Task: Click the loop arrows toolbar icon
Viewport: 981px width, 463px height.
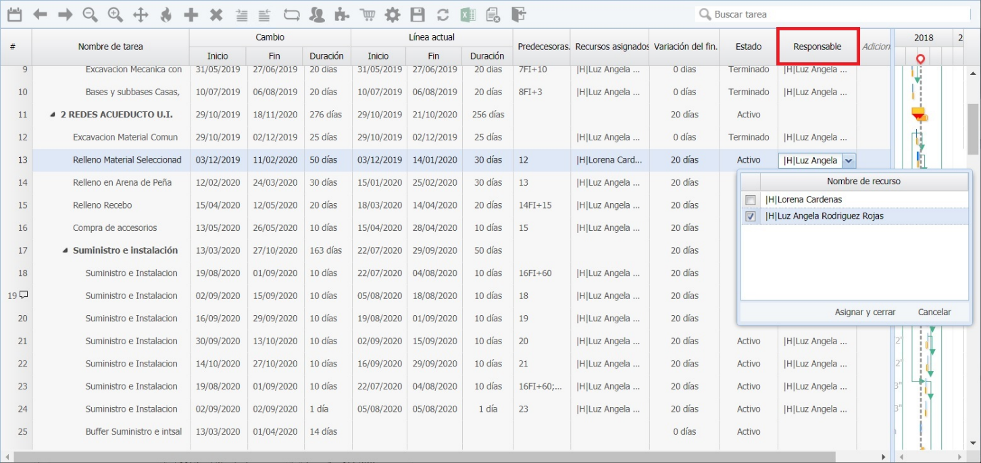Action: (x=291, y=14)
